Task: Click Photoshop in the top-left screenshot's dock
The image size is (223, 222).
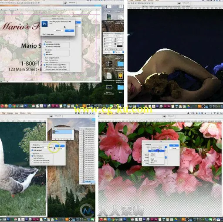Action: pos(26,106)
